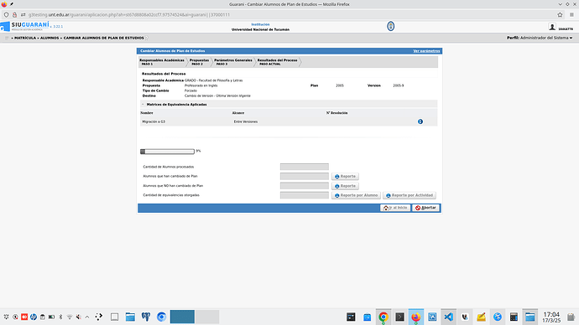
Task: Click the Alcance column header
Action: 237,113
